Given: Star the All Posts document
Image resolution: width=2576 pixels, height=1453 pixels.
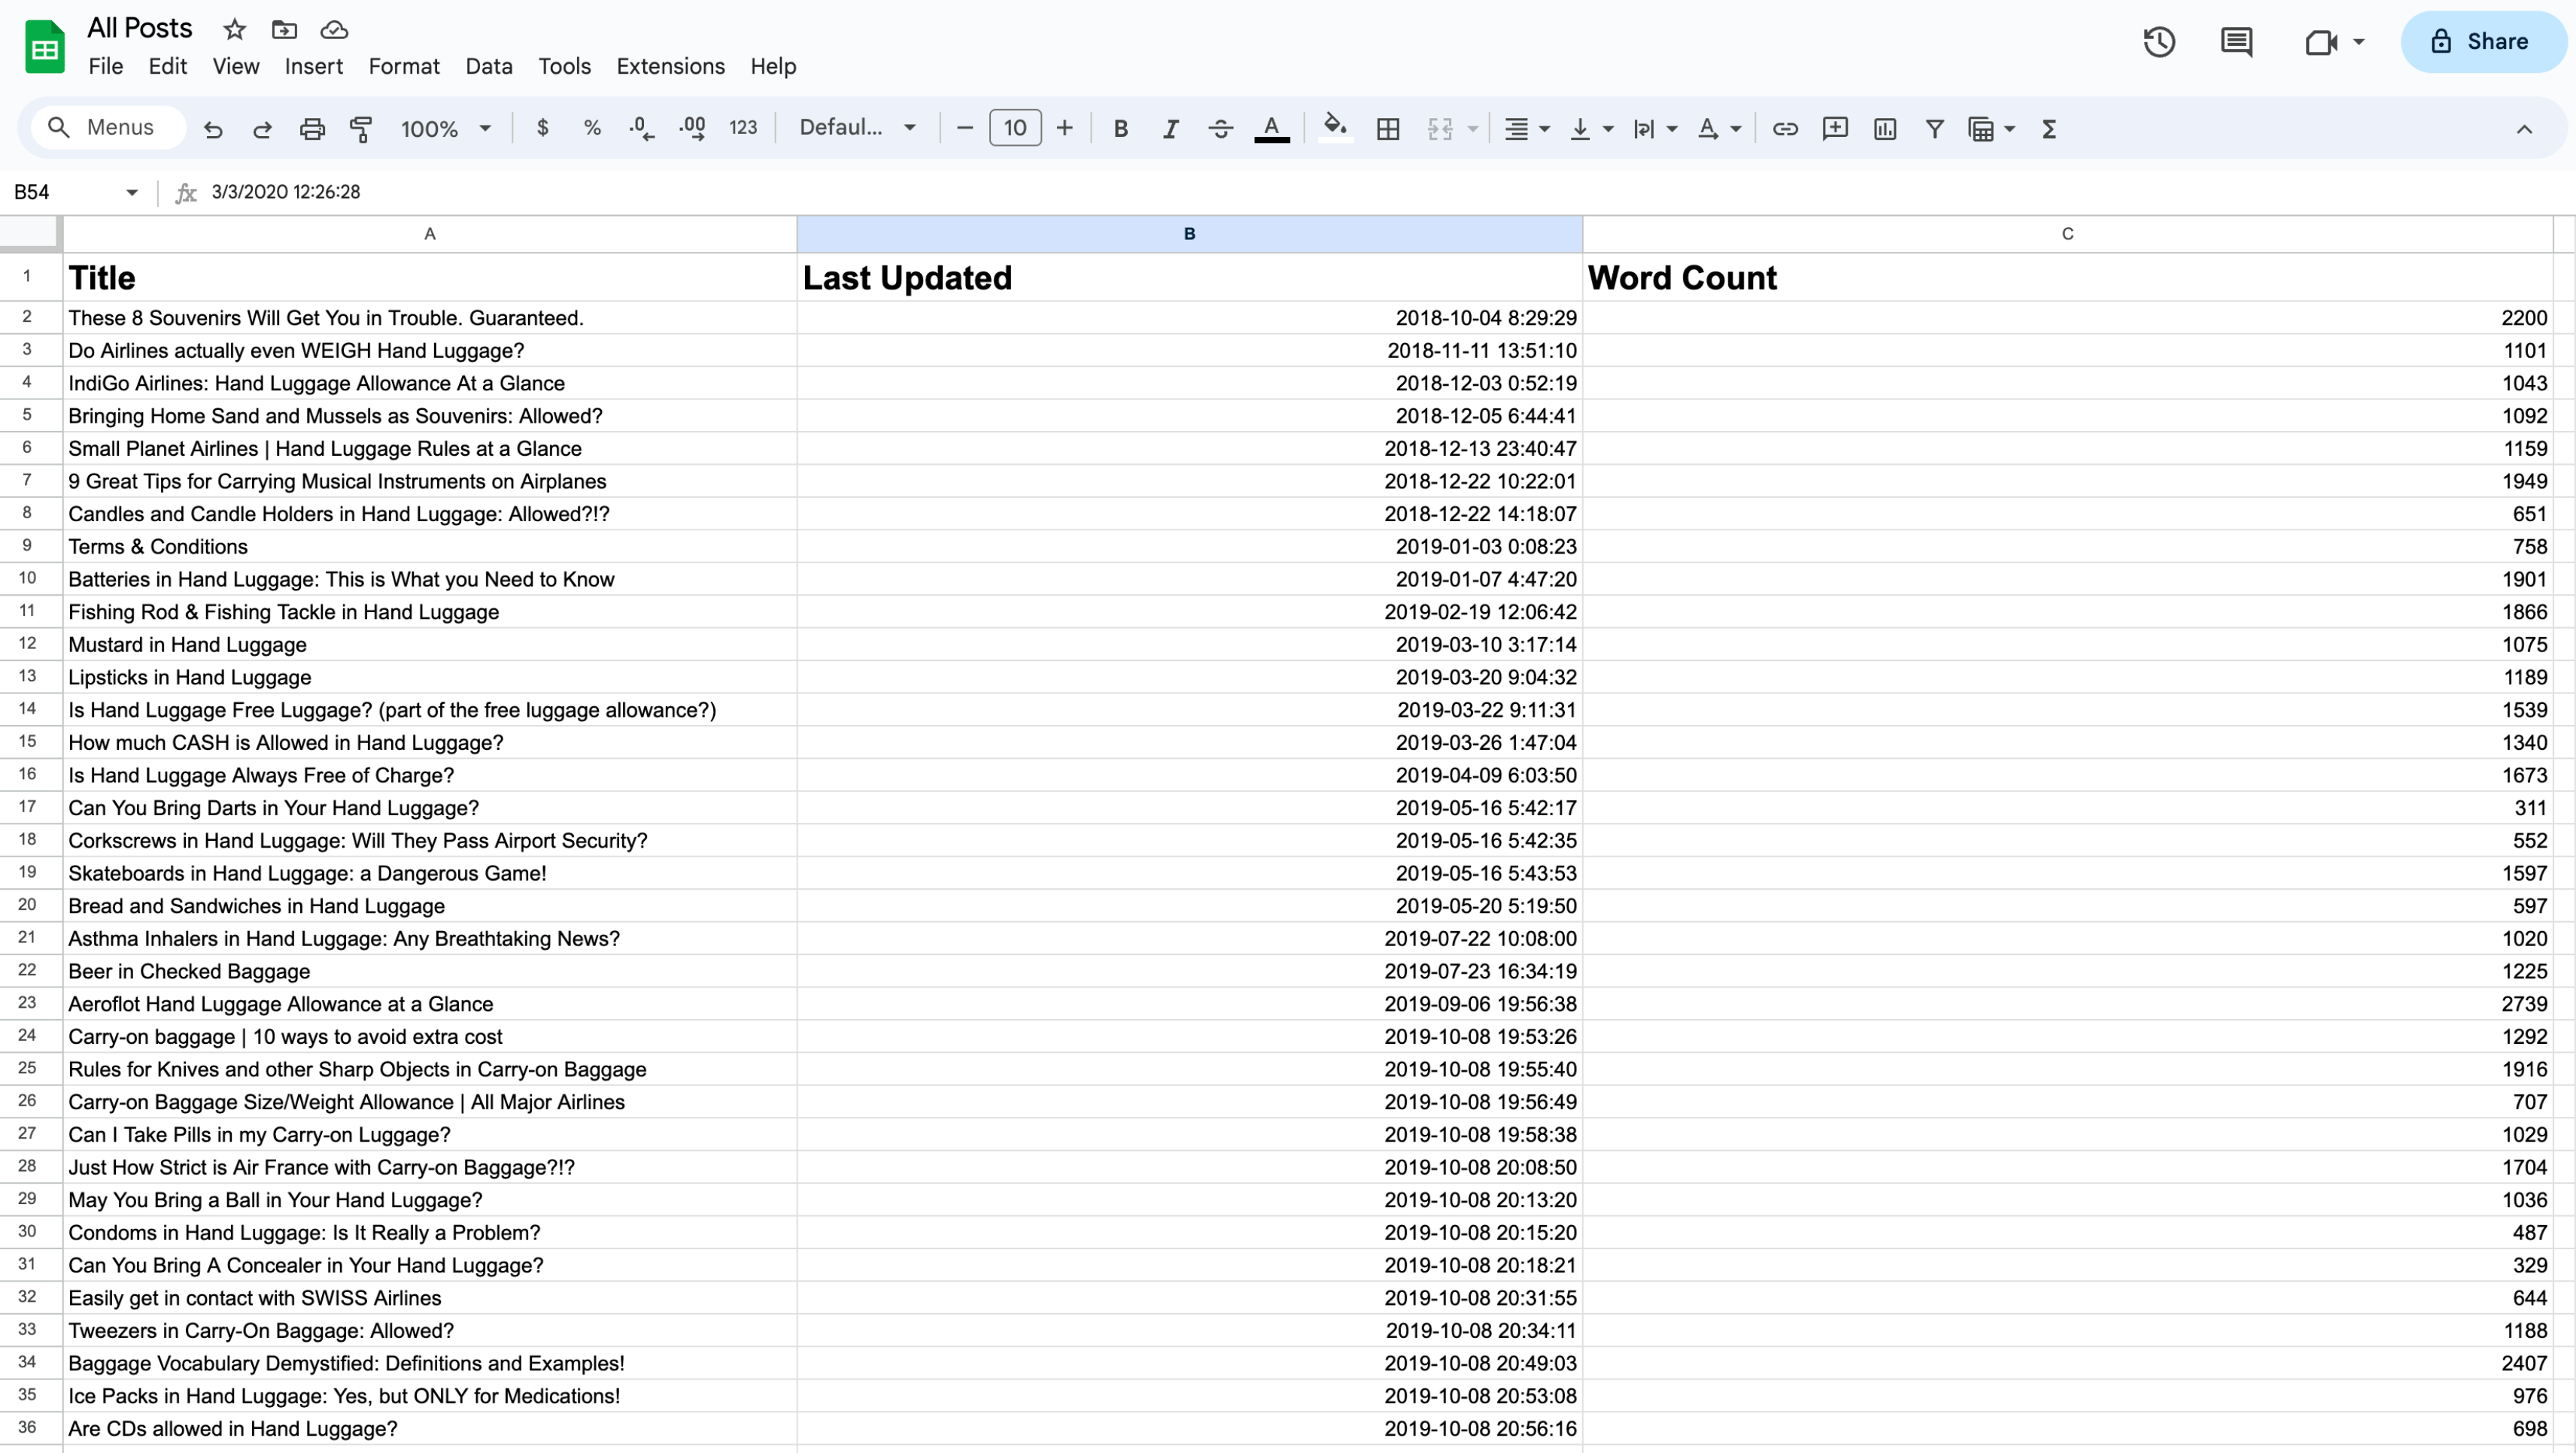Looking at the screenshot, I should point(234,29).
